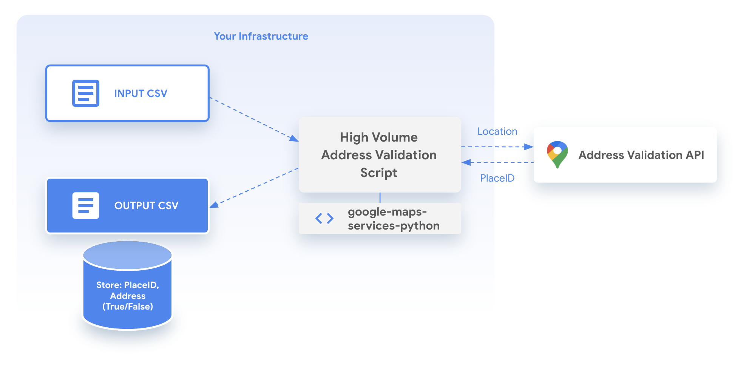
Task: Open the google-maps-services-python label
Action: (393, 219)
